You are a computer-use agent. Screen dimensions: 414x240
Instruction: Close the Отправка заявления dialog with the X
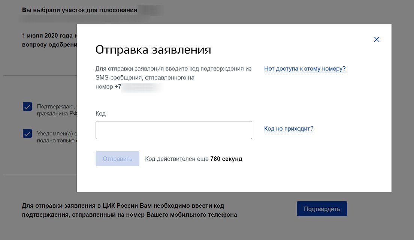click(377, 39)
